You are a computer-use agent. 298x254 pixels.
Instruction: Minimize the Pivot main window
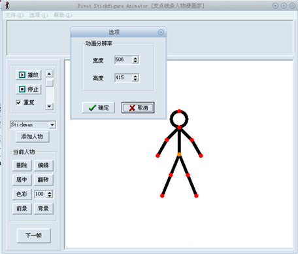[275, 6]
